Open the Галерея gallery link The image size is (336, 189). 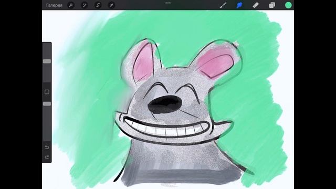point(54,5)
